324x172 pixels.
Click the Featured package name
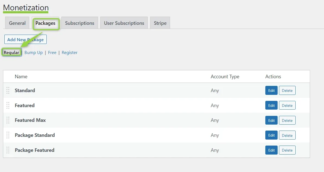pyautogui.click(x=25, y=105)
